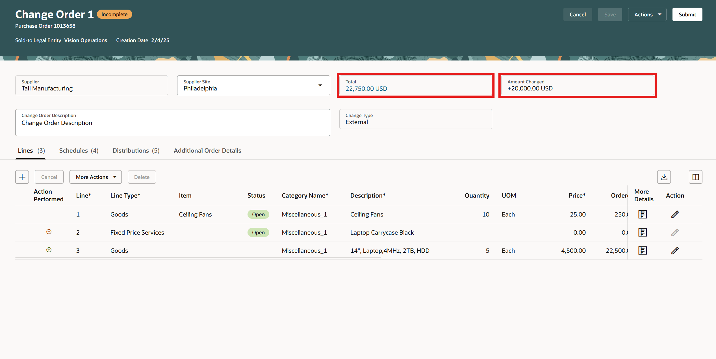Open the Distributions tab
Image resolution: width=716 pixels, height=359 pixels.
click(x=136, y=151)
